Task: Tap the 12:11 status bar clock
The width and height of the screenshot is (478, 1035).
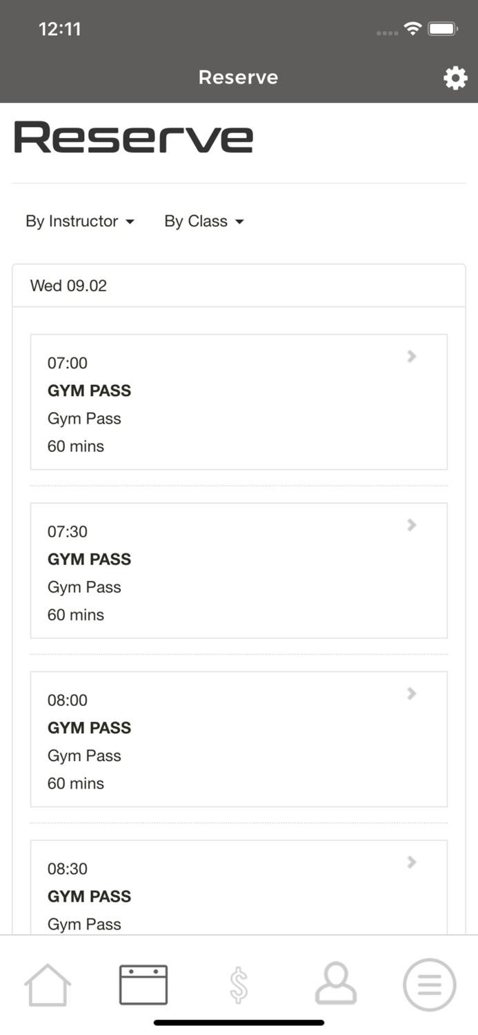Action: click(x=60, y=29)
